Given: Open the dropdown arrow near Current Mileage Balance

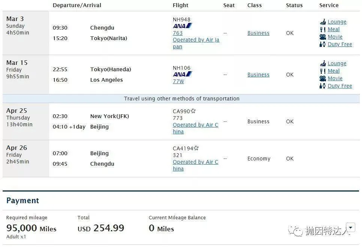Looking at the screenshot, I should tap(351, 228).
